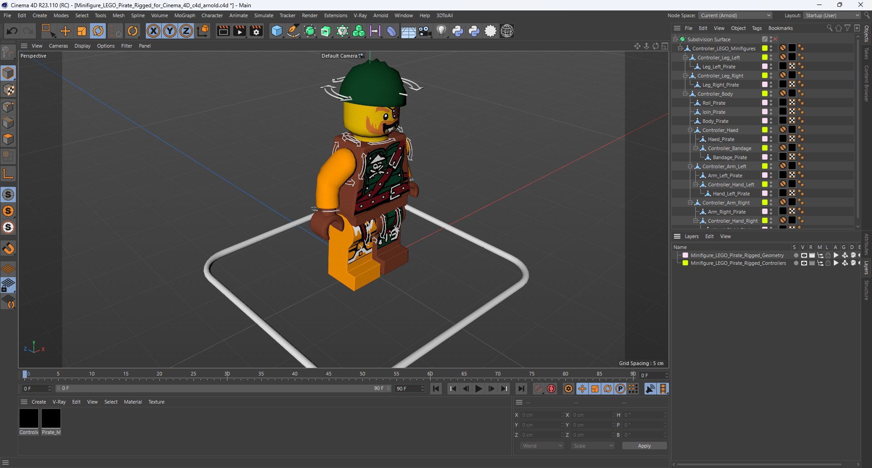Click the Spline Pen tool
This screenshot has width=872, height=468.
coord(293,31)
